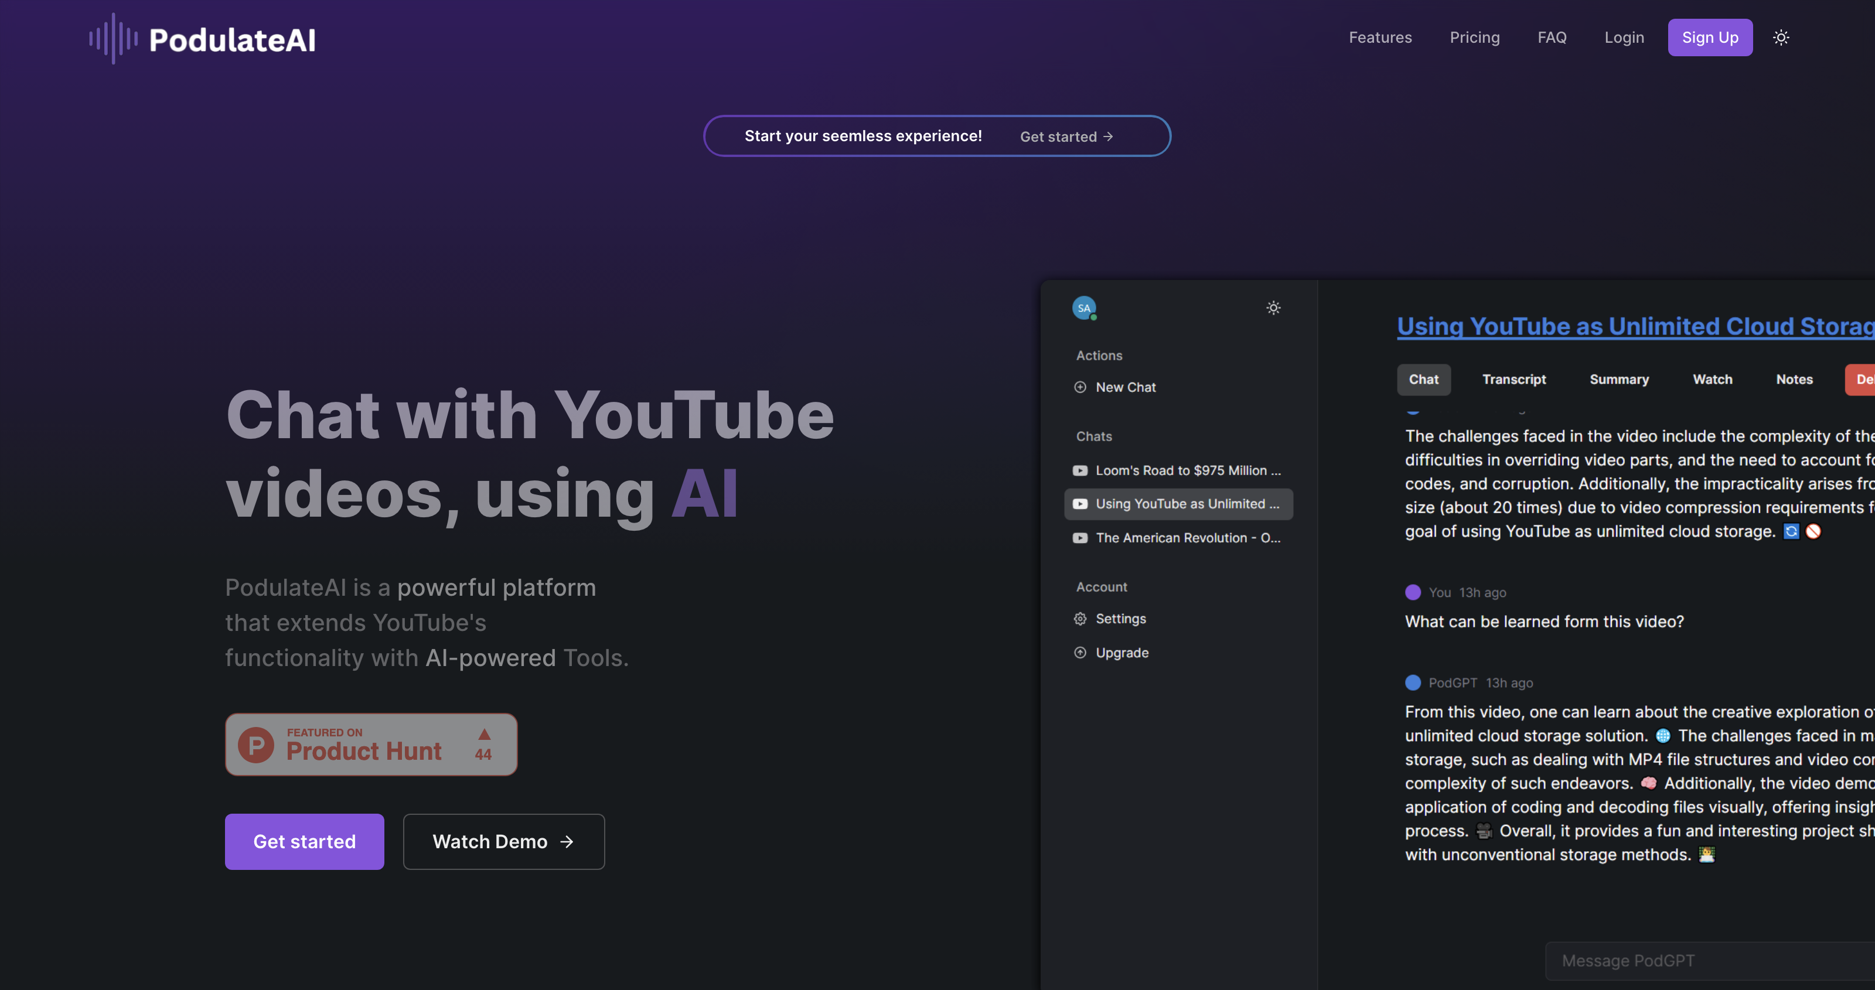Click the Product Hunt '44' vote count

[483, 755]
